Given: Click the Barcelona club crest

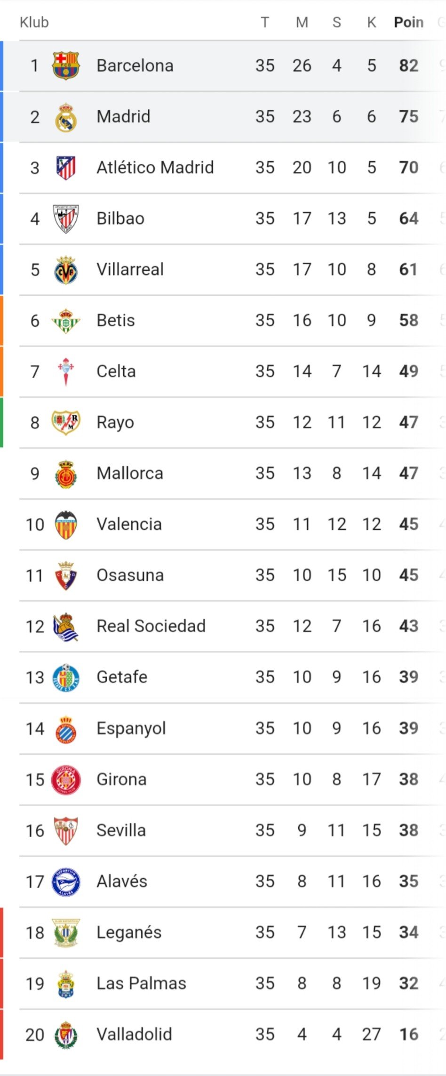Looking at the screenshot, I should pyautogui.click(x=66, y=65).
